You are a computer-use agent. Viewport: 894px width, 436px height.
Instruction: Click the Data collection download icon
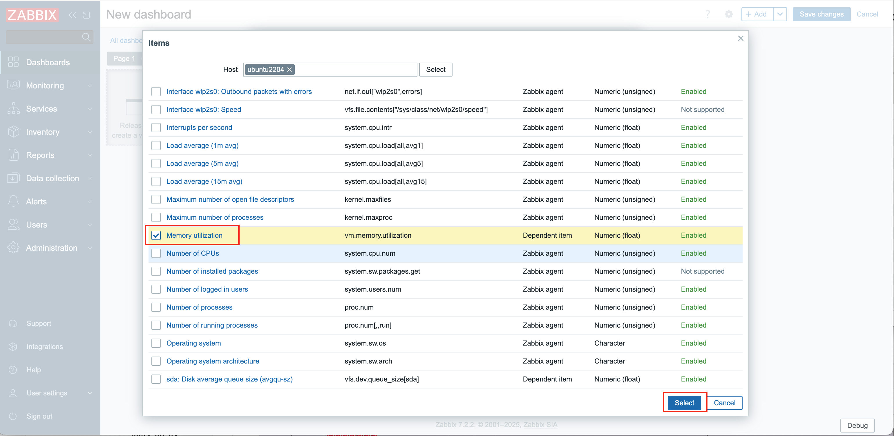[x=13, y=178]
